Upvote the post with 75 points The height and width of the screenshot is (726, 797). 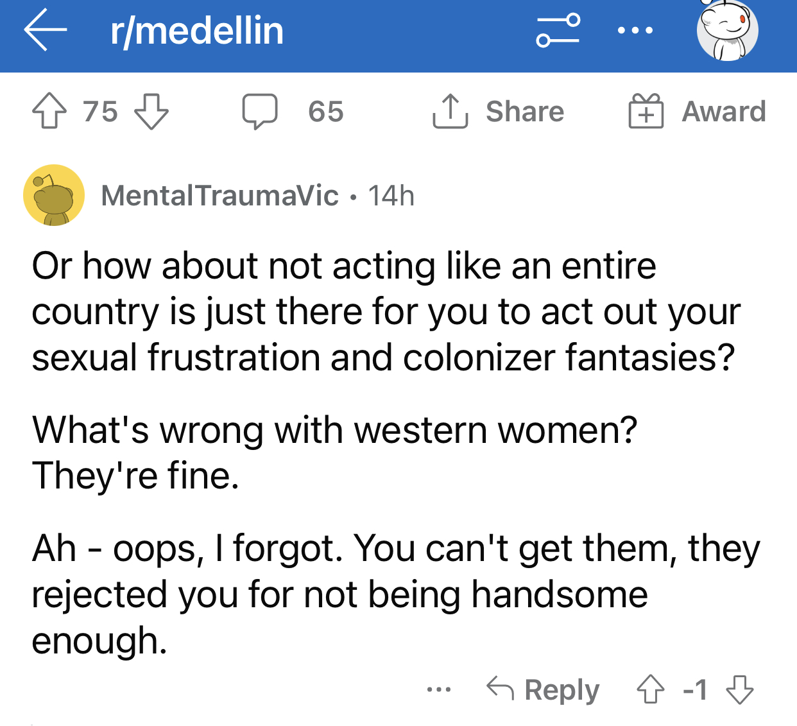(49, 111)
